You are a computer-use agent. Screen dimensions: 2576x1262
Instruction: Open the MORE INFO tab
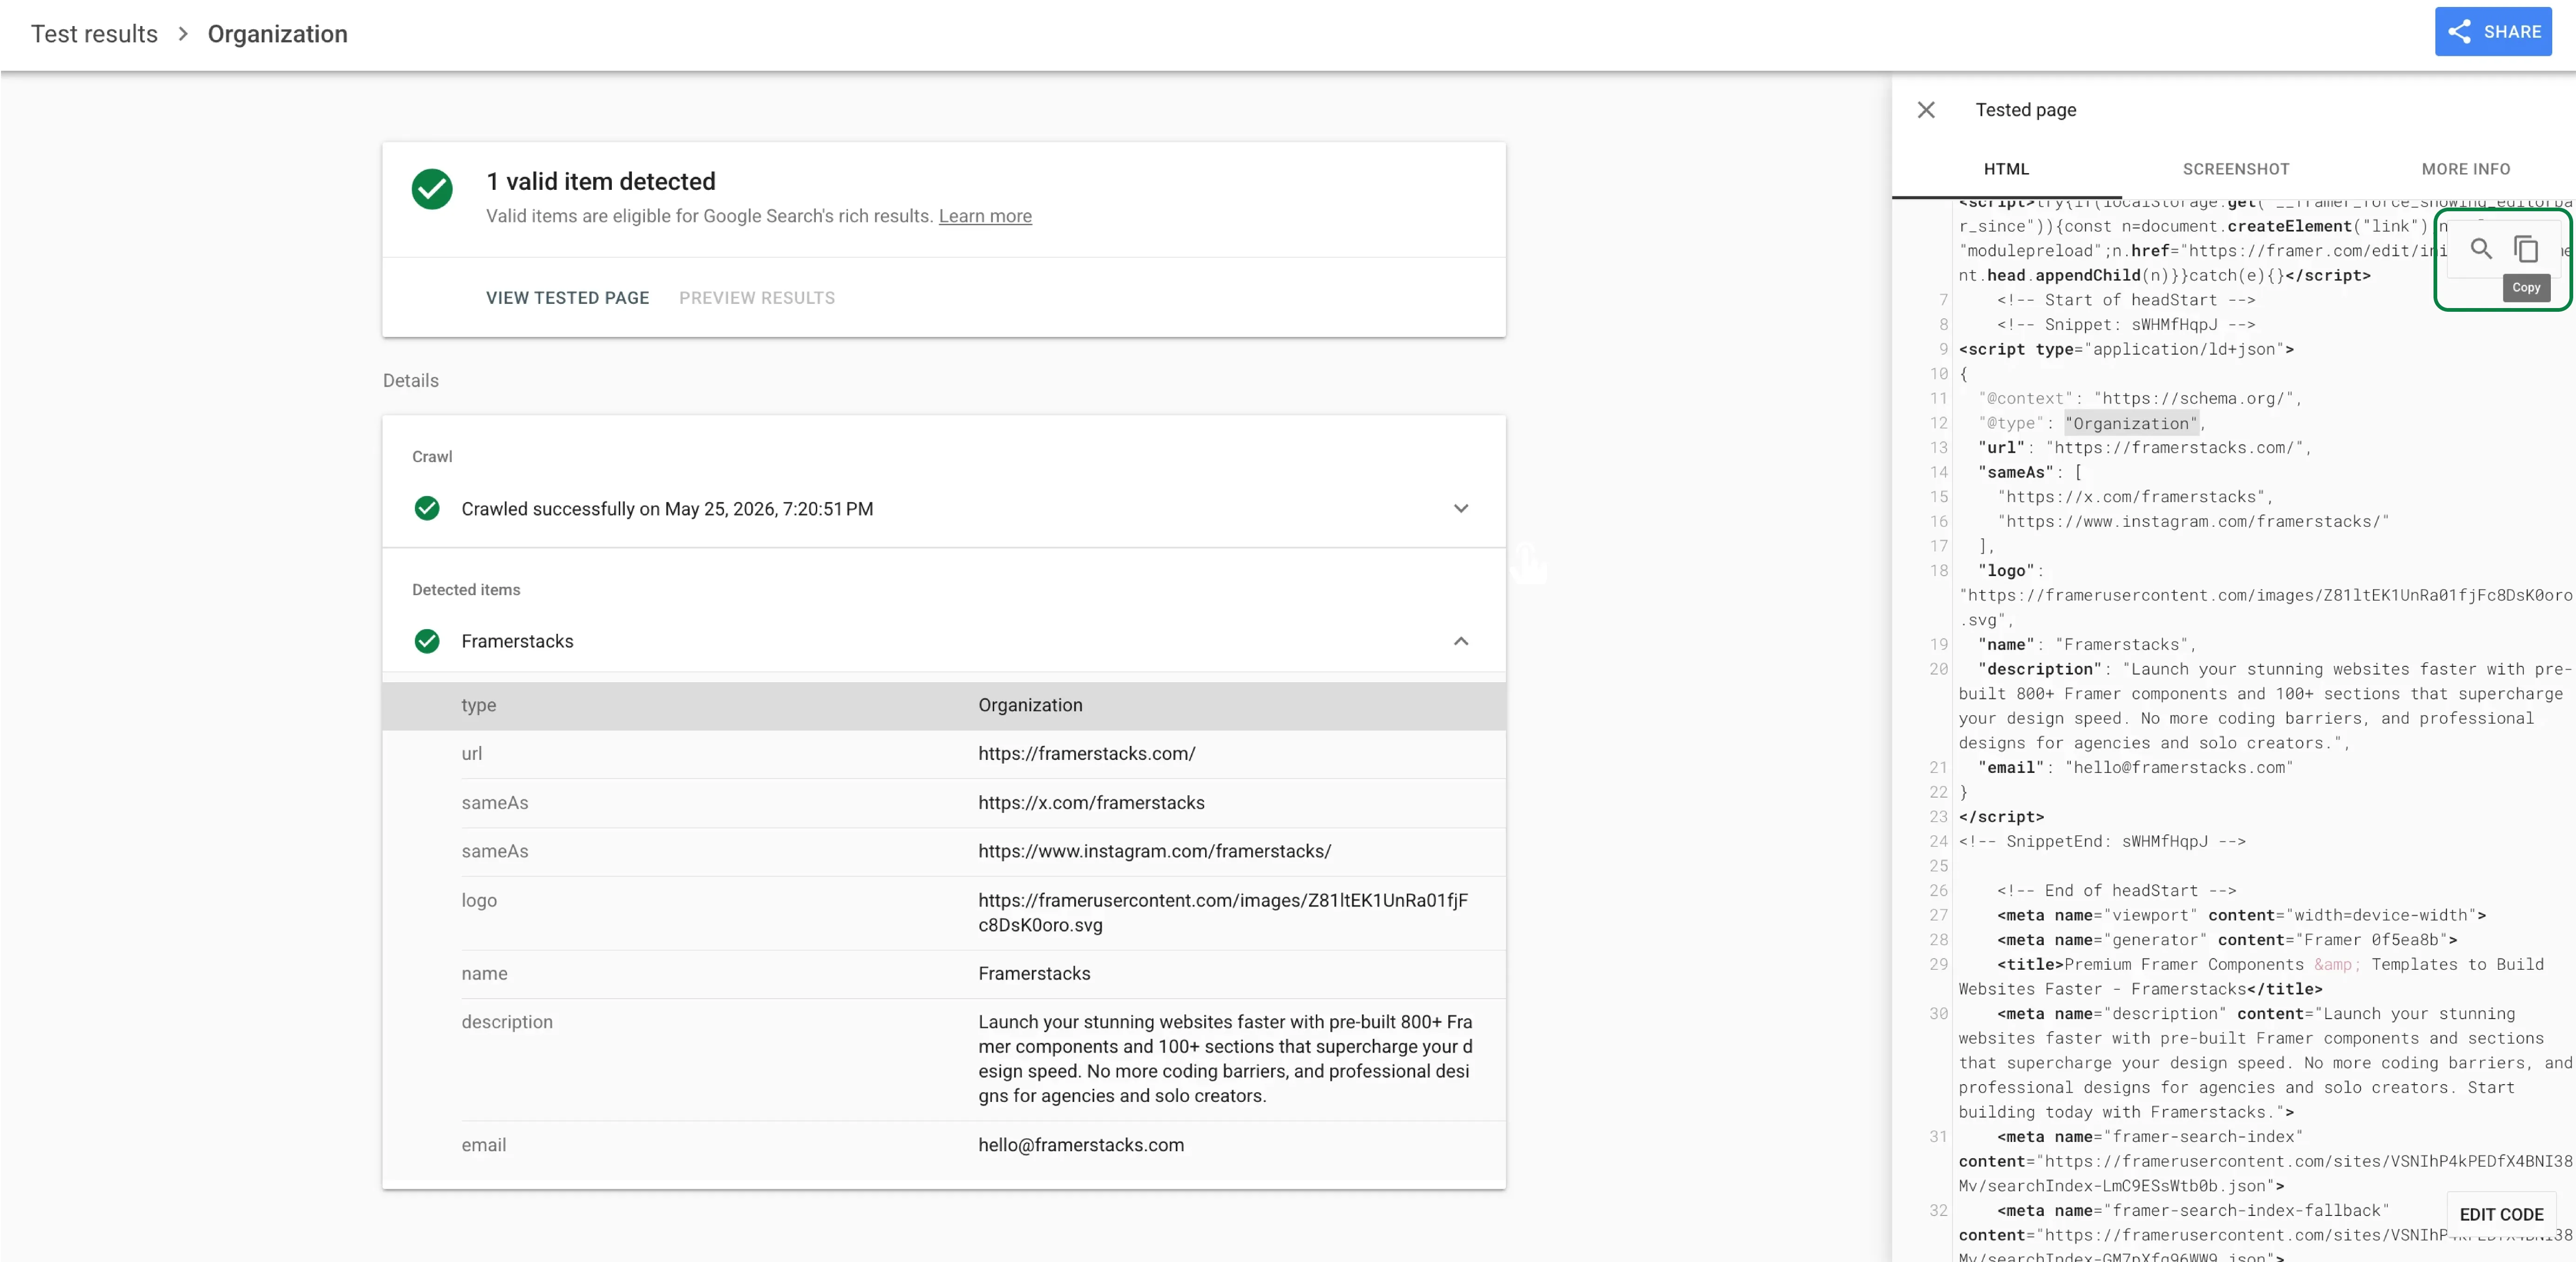[2465, 169]
